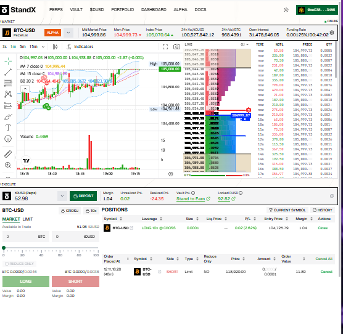343x334 pixels.
Task: Open the PORTFOLIO page
Action: click(x=123, y=10)
